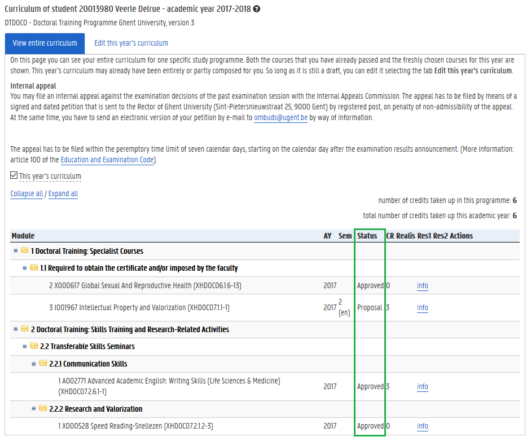The image size is (531, 441).
Task: Toggle the This year's curriculum checkbox
Action: click(x=14, y=176)
